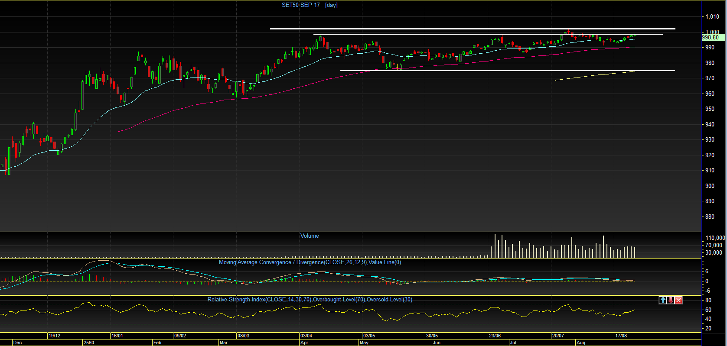
Task: Click the RSI axis value 40
Action: [x=708, y=319]
